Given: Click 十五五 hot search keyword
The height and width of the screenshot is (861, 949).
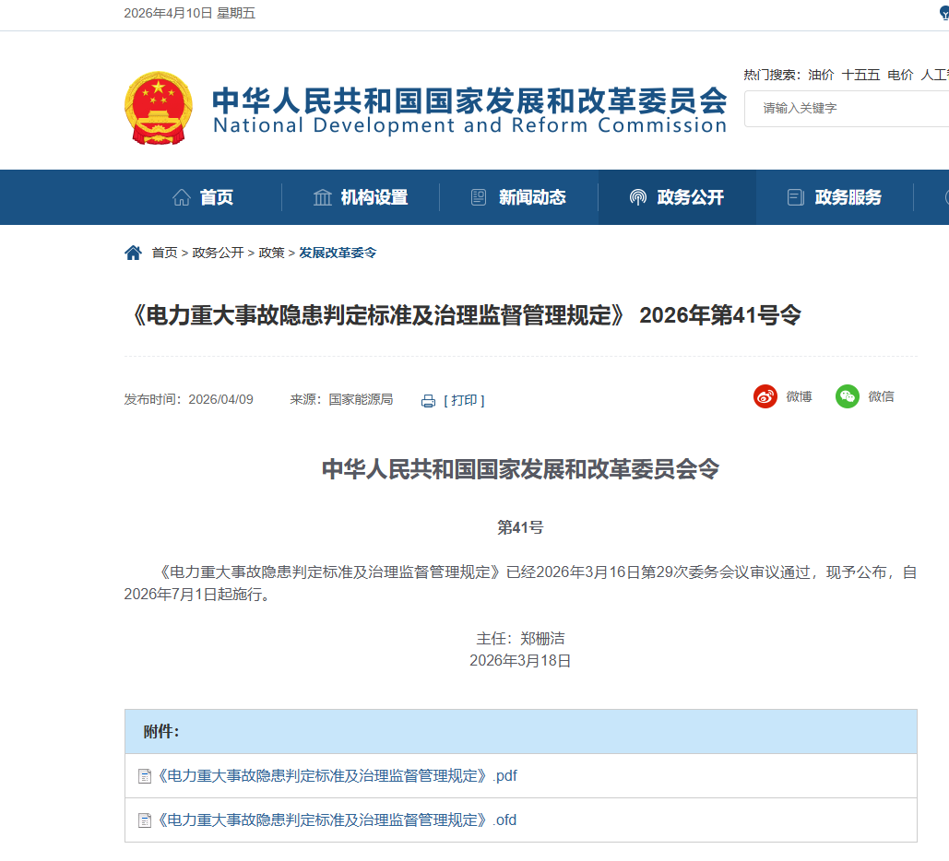Looking at the screenshot, I should tap(860, 75).
